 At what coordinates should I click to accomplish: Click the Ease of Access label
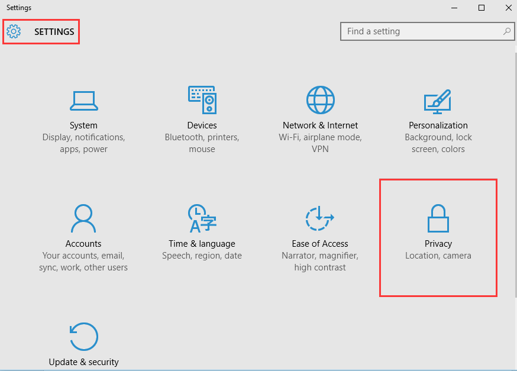[x=320, y=244]
